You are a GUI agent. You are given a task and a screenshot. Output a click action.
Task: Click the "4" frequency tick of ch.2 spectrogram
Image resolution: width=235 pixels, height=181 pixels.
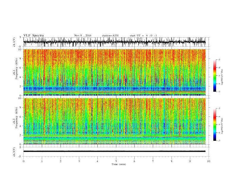pos(20,126)
